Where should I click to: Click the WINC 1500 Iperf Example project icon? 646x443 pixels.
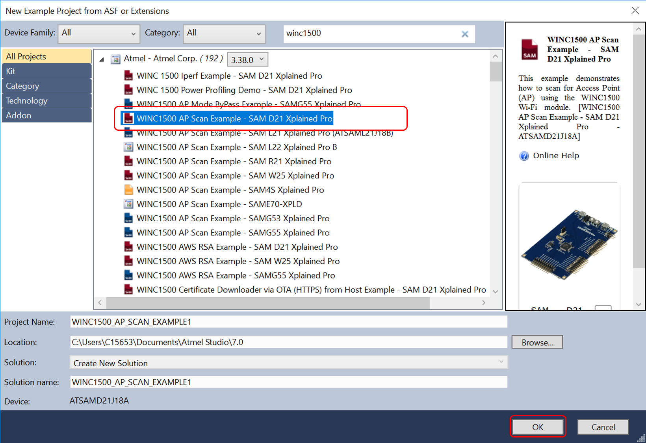(x=128, y=76)
